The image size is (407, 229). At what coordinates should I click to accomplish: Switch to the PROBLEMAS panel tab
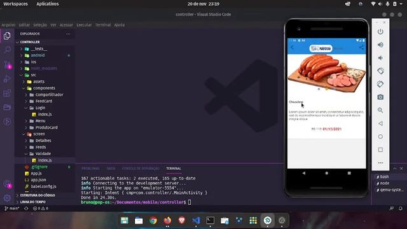click(x=90, y=169)
